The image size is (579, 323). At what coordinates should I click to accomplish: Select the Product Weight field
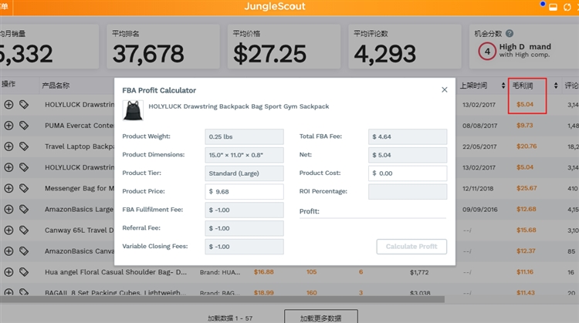point(244,136)
